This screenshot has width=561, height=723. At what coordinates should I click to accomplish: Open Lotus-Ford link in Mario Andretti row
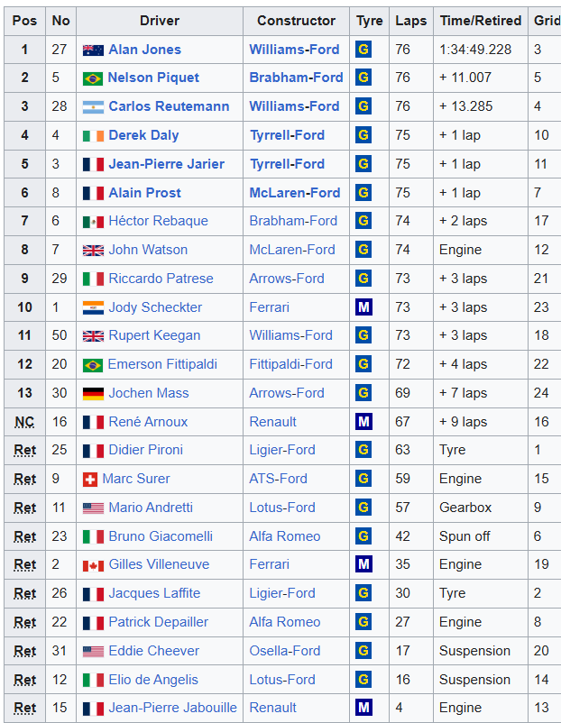(282, 508)
